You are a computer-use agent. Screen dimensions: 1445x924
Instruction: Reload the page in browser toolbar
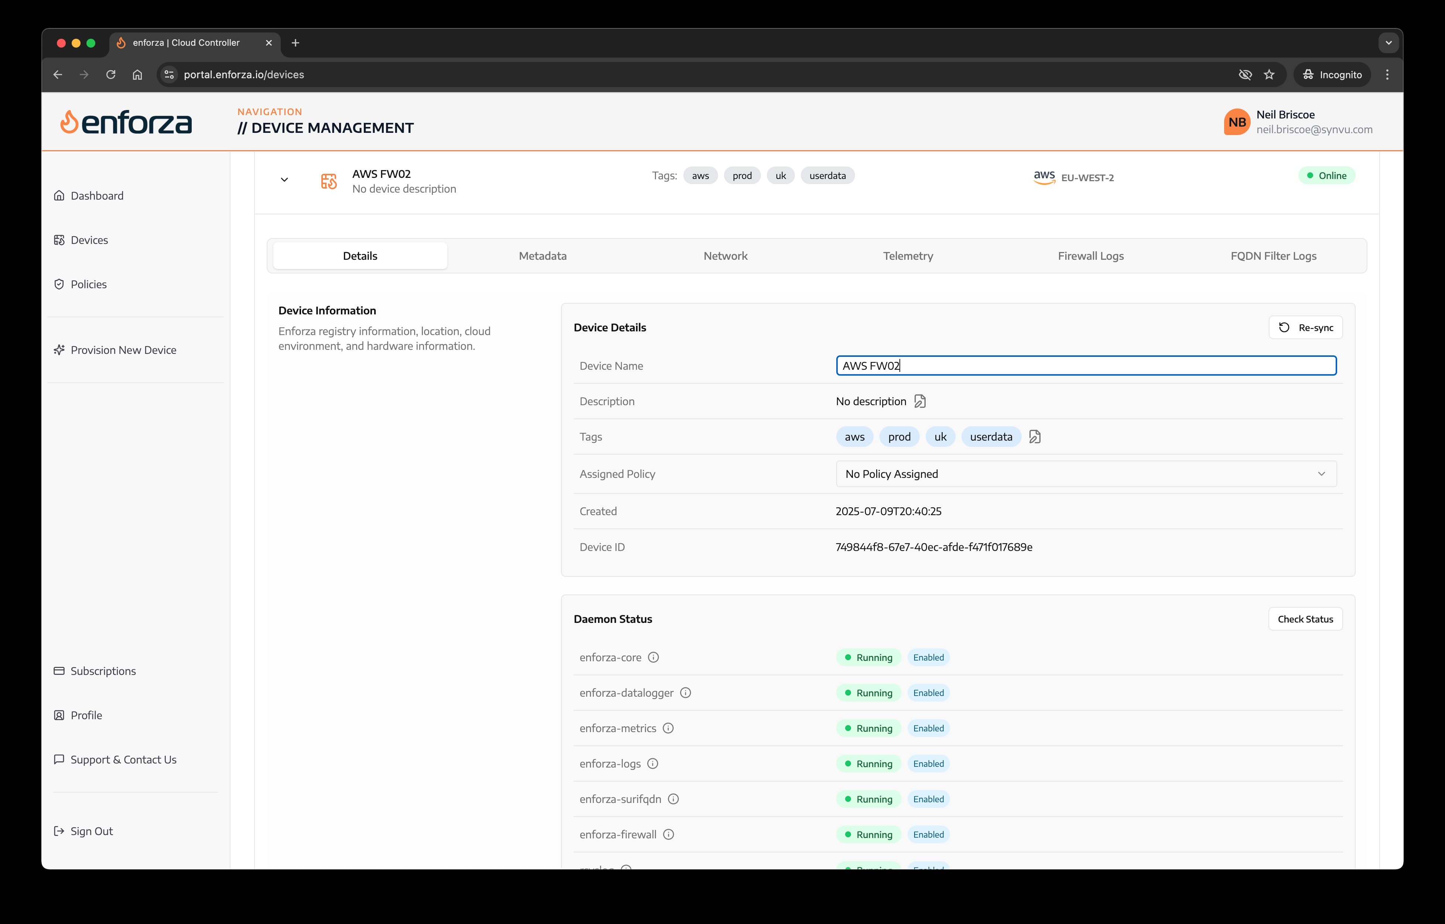coord(110,75)
